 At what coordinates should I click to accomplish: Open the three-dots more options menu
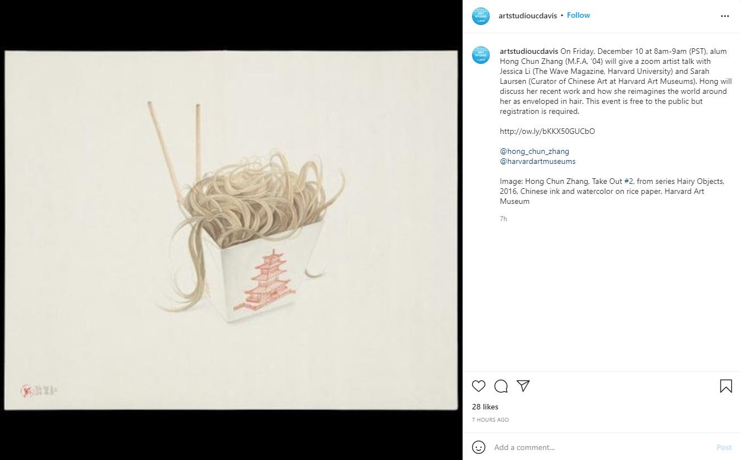[x=724, y=16]
